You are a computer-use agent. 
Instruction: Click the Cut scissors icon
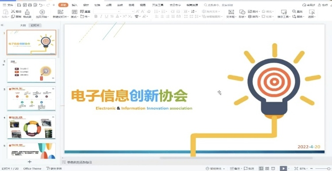click(13, 11)
